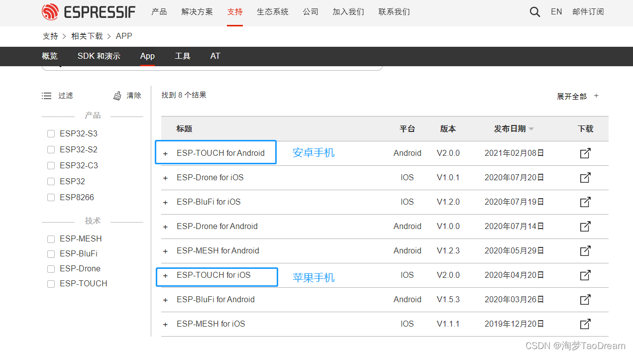Click the 找到 8 个结果 text
The image size is (633, 355).
click(x=184, y=95)
